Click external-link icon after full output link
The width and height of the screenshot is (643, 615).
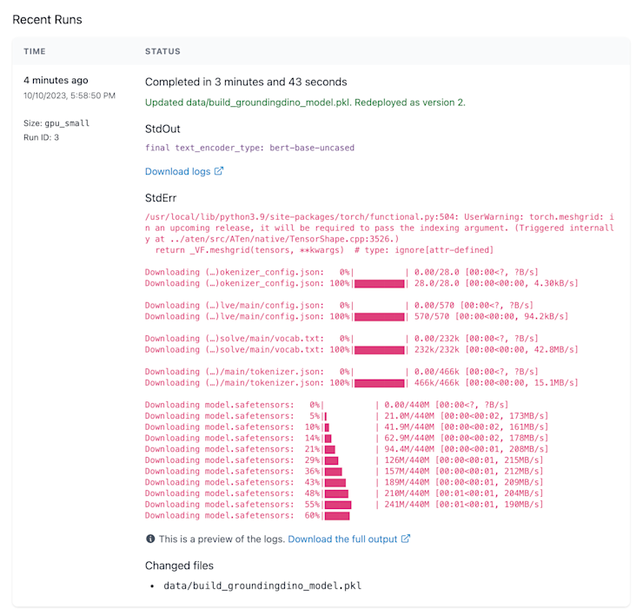405,539
